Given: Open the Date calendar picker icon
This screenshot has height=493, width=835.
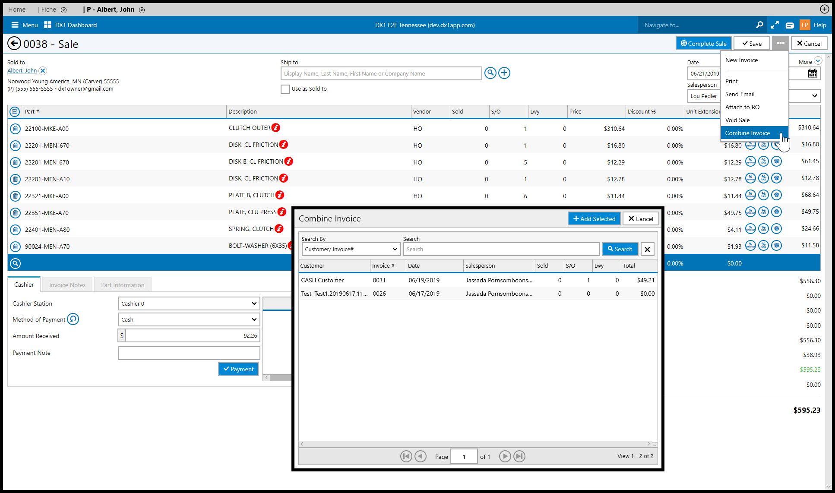Looking at the screenshot, I should [812, 73].
